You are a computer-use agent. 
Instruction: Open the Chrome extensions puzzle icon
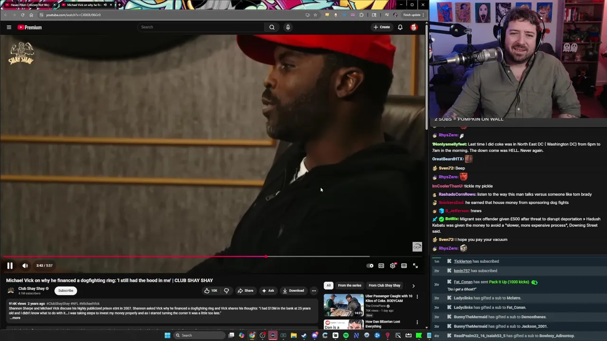[x=361, y=15]
